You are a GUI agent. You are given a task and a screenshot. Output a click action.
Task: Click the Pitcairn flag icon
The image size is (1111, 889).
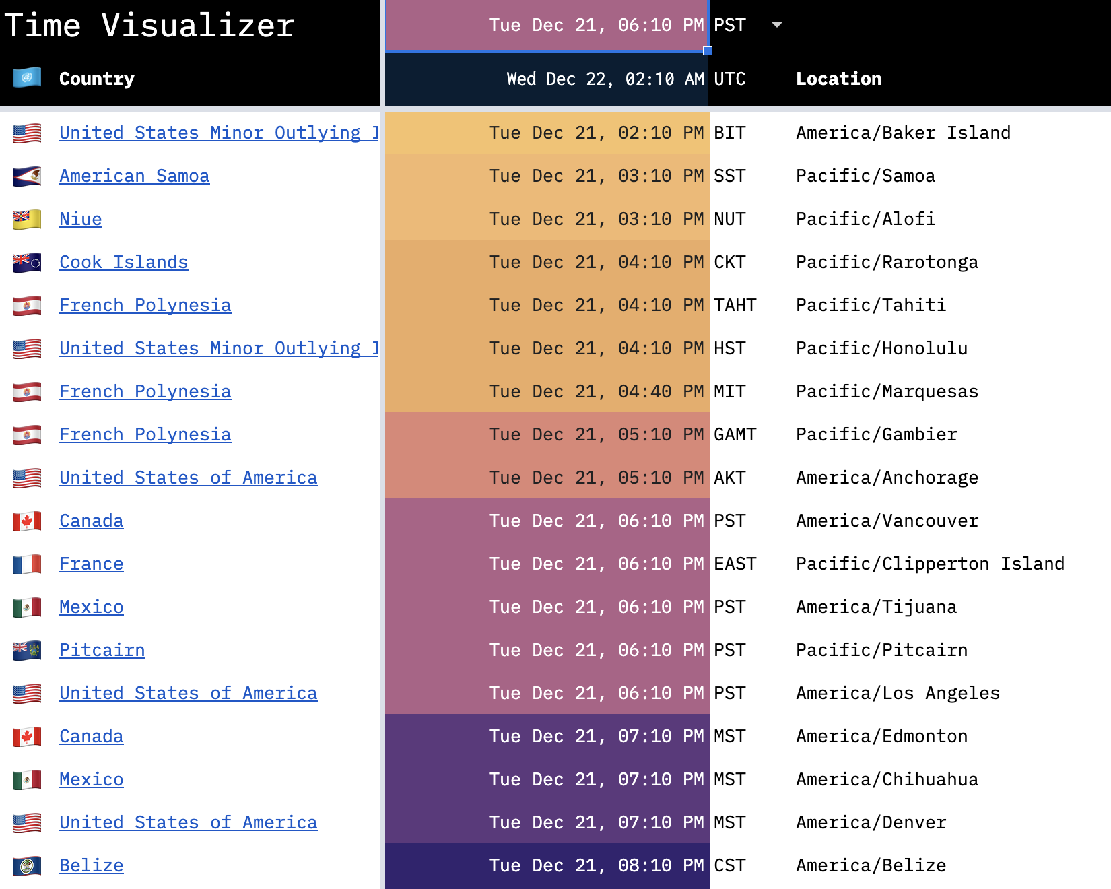click(26, 650)
